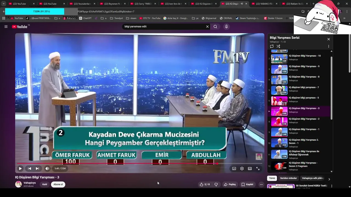Screen dimensions: 351x197
Task: Play Sezon 2 Fragmanı video
Action: (303, 164)
